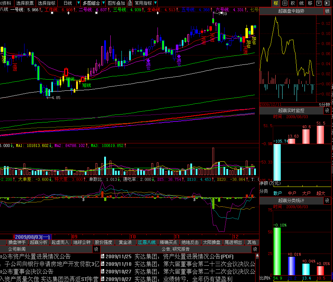Switch to the 趁虚而入 indicator tab
The image size is (333, 282).
[x=60, y=242]
